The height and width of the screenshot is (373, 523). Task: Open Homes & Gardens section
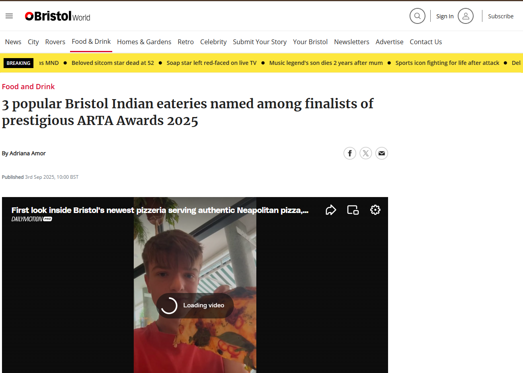(144, 42)
